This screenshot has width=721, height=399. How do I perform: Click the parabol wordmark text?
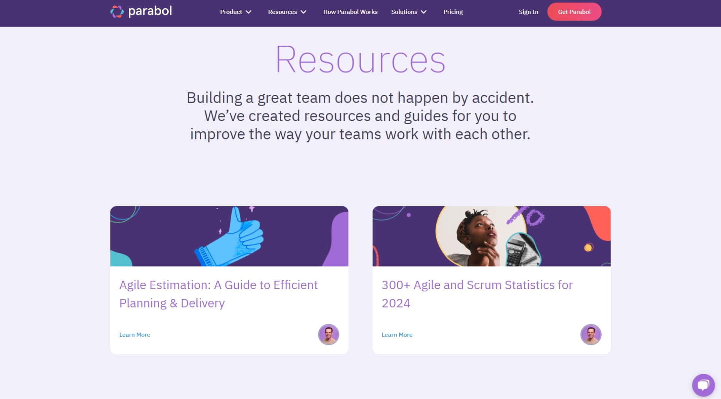pyautogui.click(x=150, y=11)
